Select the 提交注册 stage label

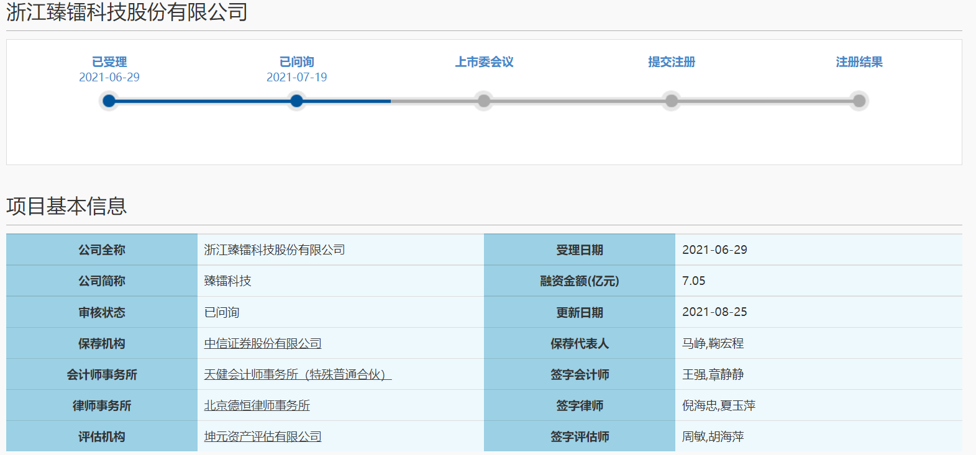coord(672,62)
